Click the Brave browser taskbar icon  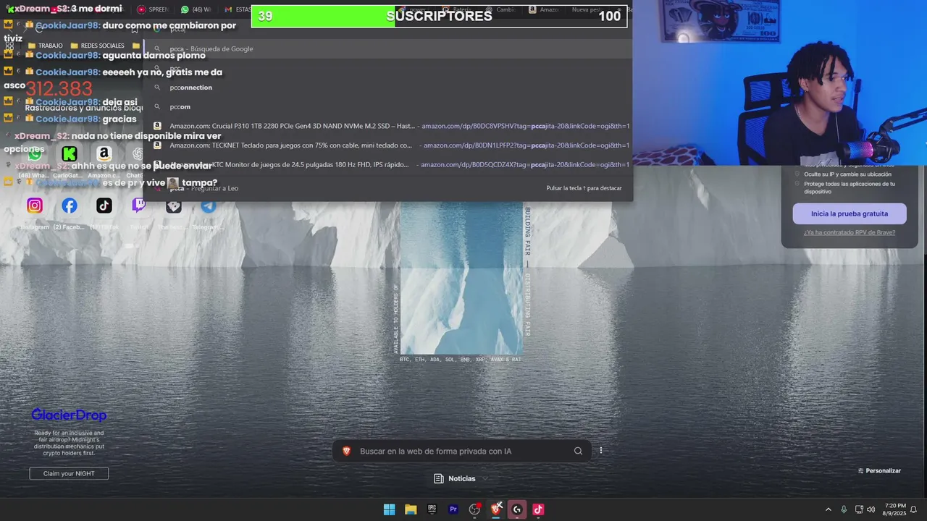496,509
